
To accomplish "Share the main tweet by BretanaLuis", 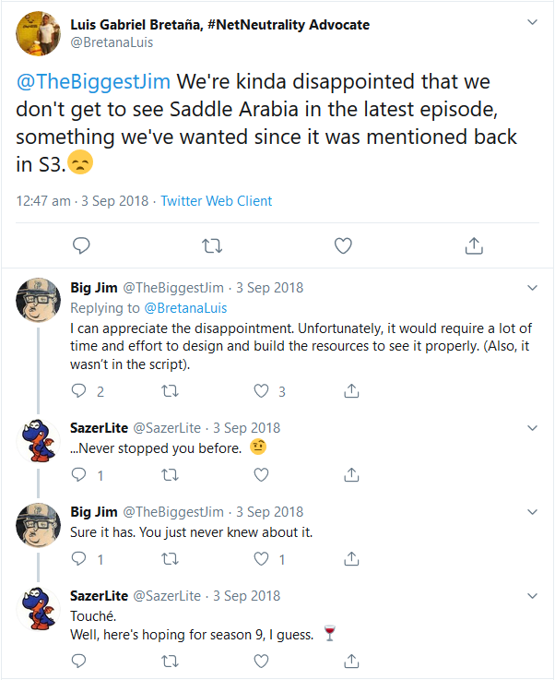I will (474, 245).
